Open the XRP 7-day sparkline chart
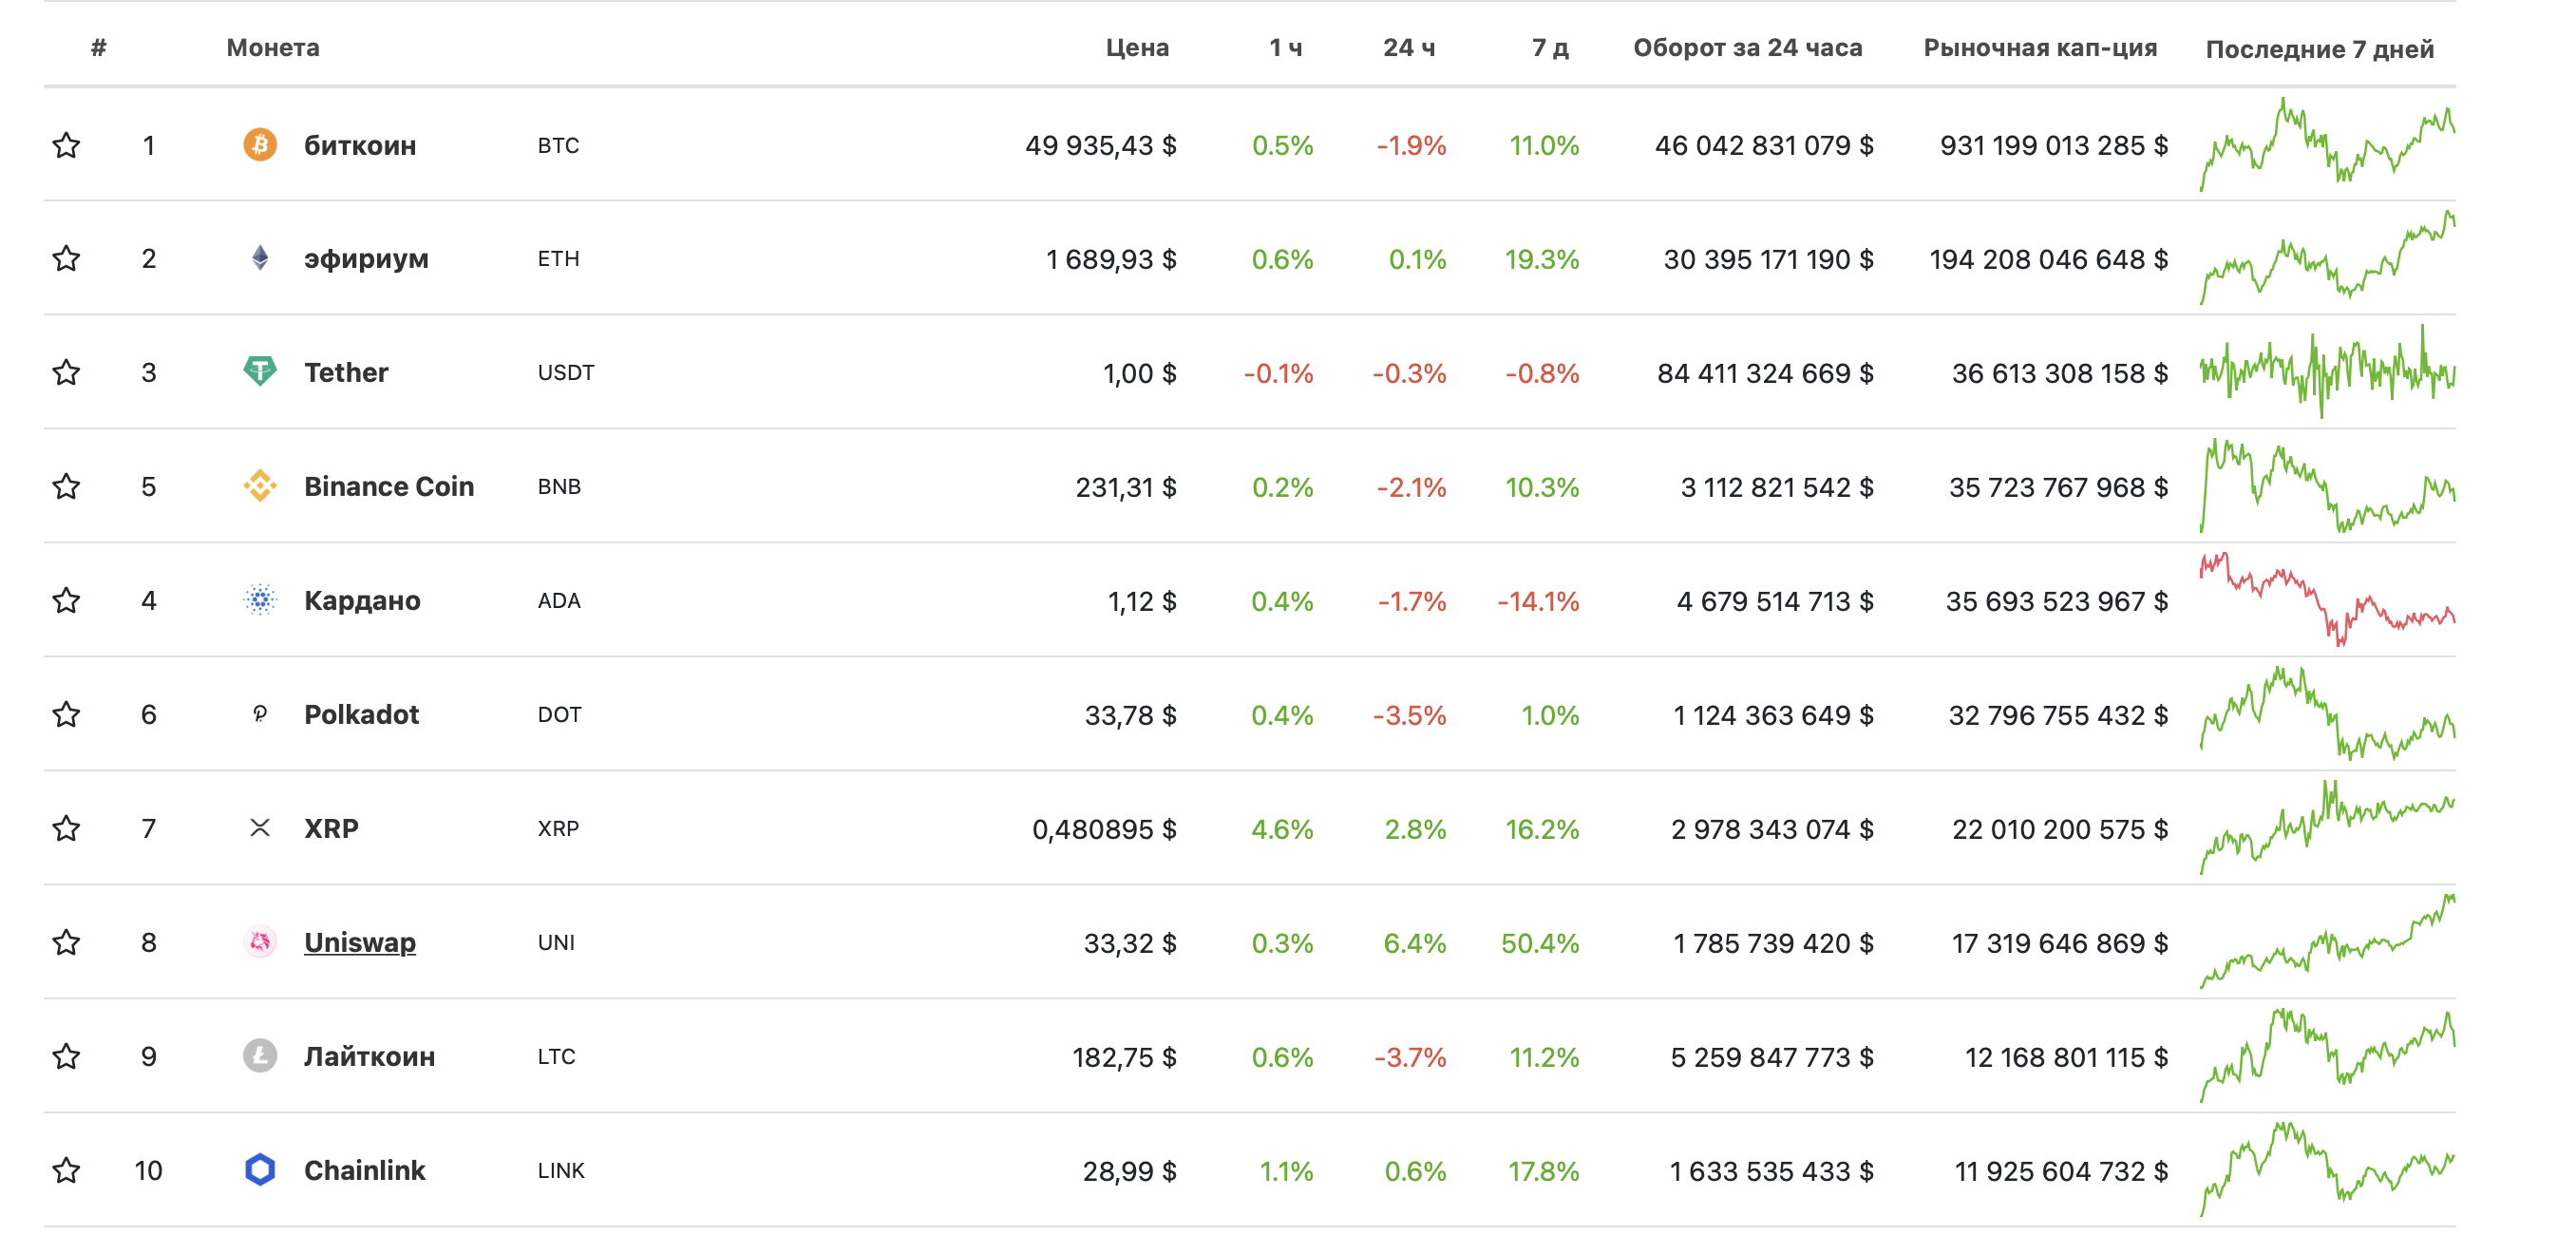Screen dimensions: 2576x1235 pyautogui.click(x=2327, y=827)
